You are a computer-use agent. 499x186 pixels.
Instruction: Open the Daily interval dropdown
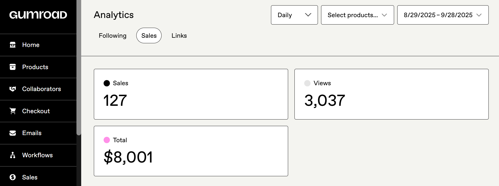tap(294, 15)
